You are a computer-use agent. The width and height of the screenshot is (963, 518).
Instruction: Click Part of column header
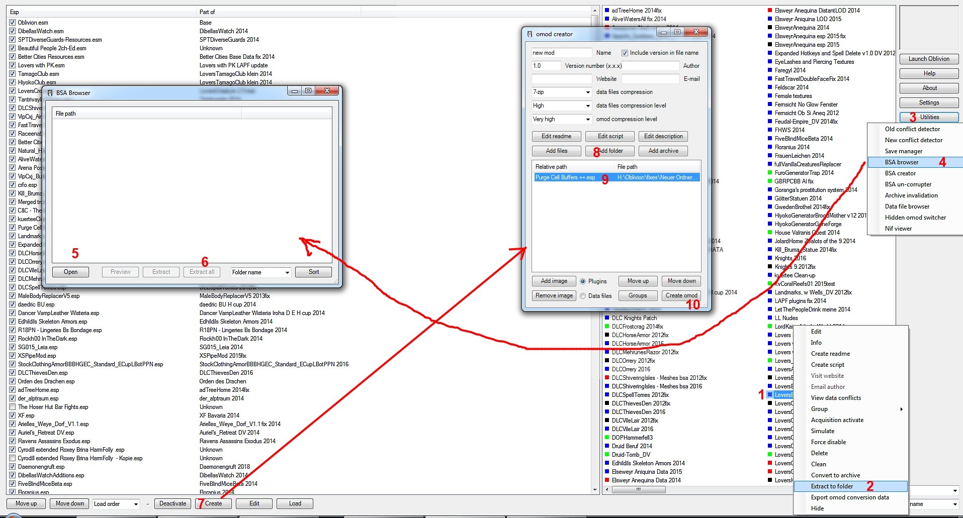pyautogui.click(x=280, y=12)
